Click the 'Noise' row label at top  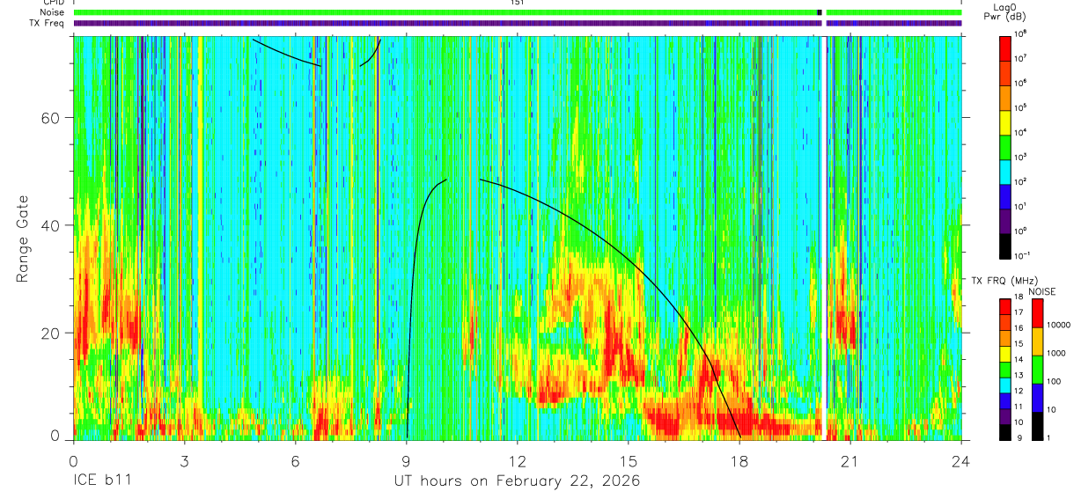click(x=51, y=12)
